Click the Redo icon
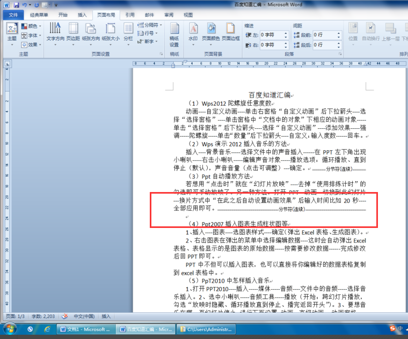 pos(37,5)
